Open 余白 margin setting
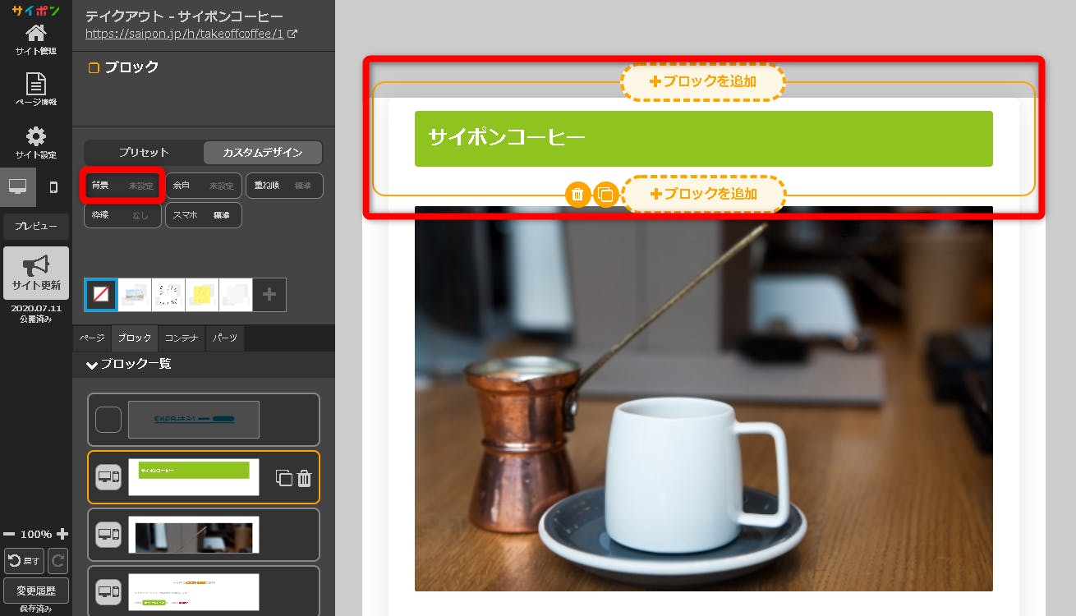 coord(204,186)
